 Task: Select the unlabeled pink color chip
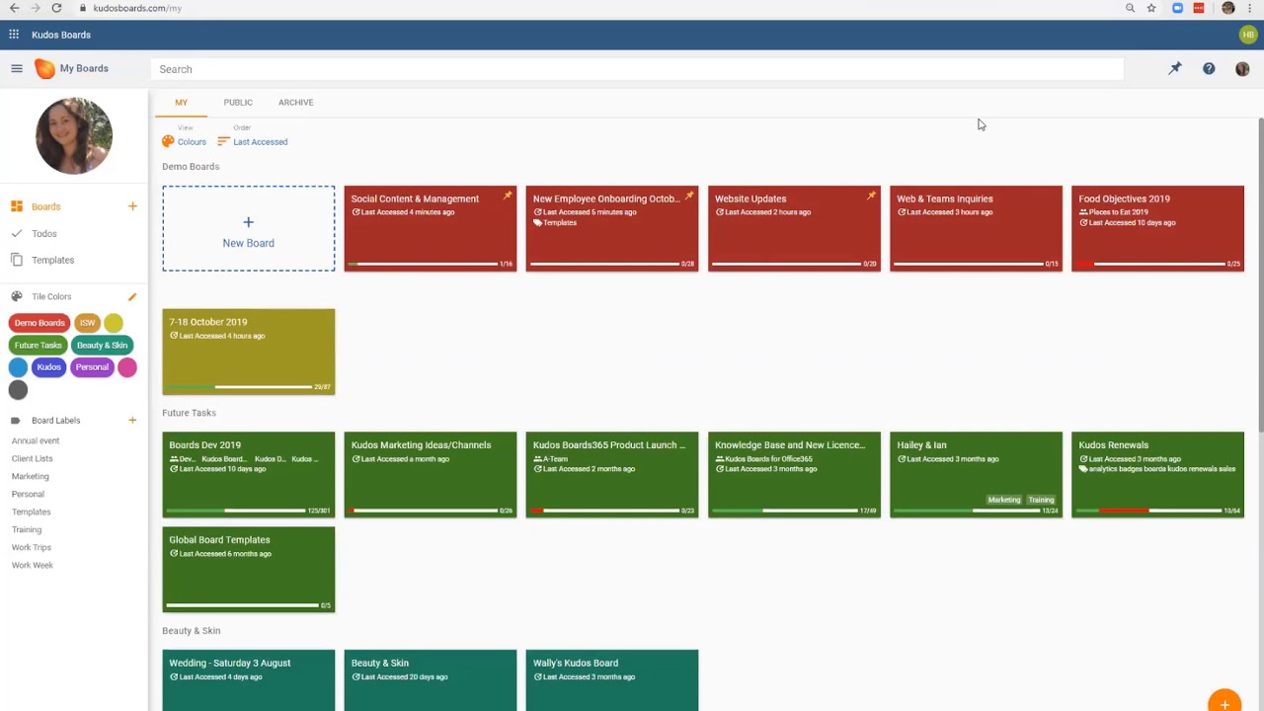click(127, 367)
